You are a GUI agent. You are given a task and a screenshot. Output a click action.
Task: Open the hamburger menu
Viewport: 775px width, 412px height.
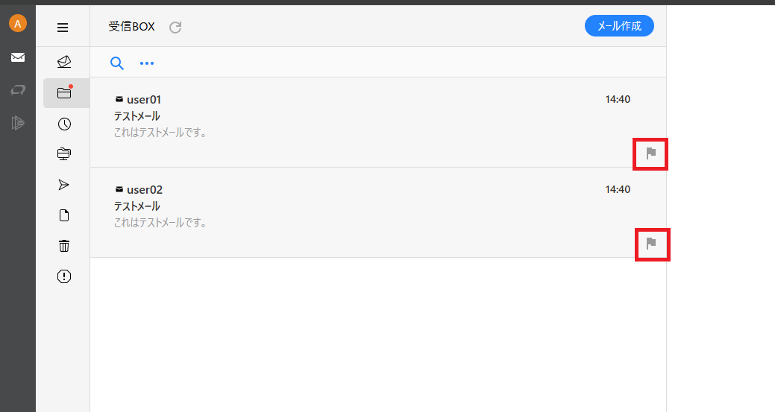coord(63,28)
